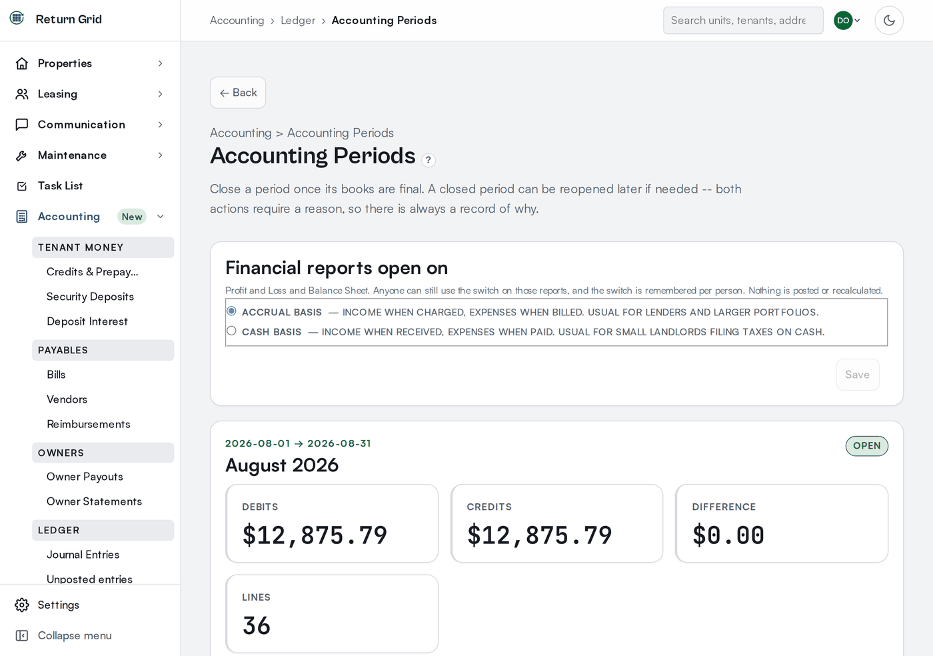Image resolution: width=933 pixels, height=656 pixels.
Task: Expand the Leasing submenu chevron
Action: click(x=160, y=94)
